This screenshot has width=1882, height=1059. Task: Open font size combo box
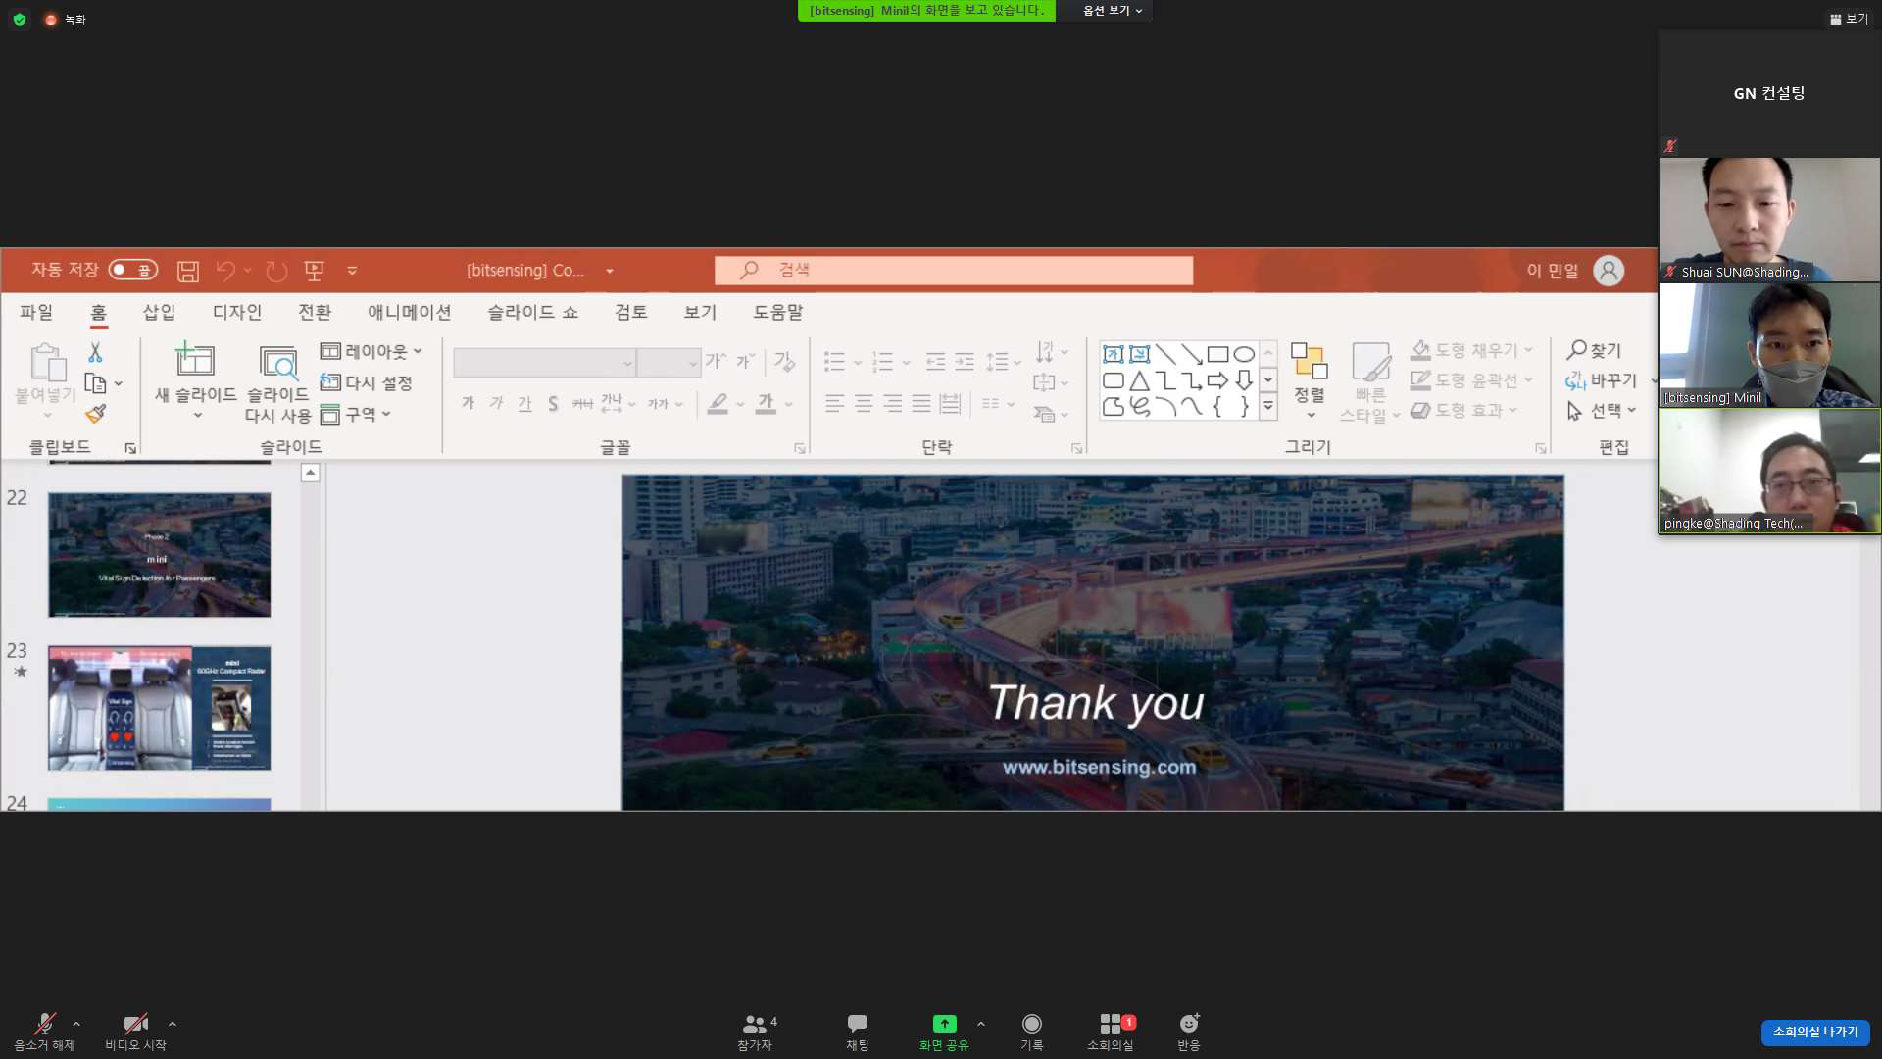[x=669, y=363]
